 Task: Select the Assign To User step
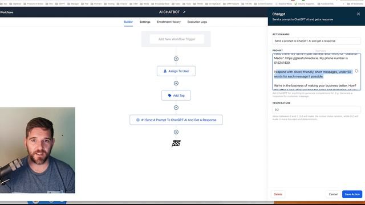176,71
